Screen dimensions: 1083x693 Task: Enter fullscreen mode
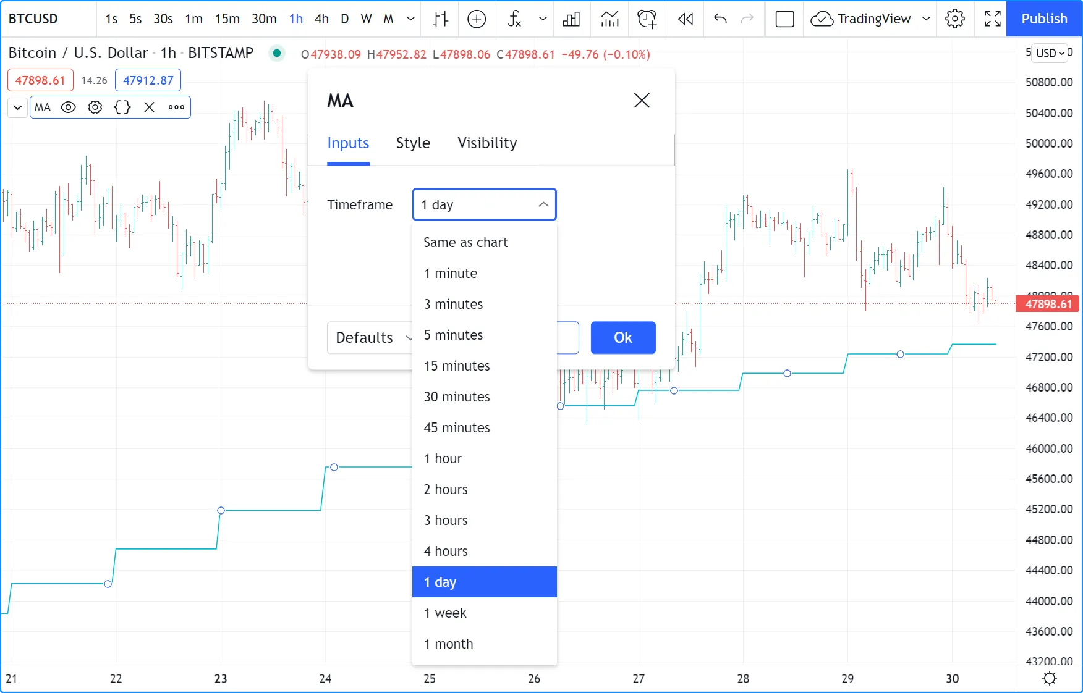pyautogui.click(x=992, y=19)
